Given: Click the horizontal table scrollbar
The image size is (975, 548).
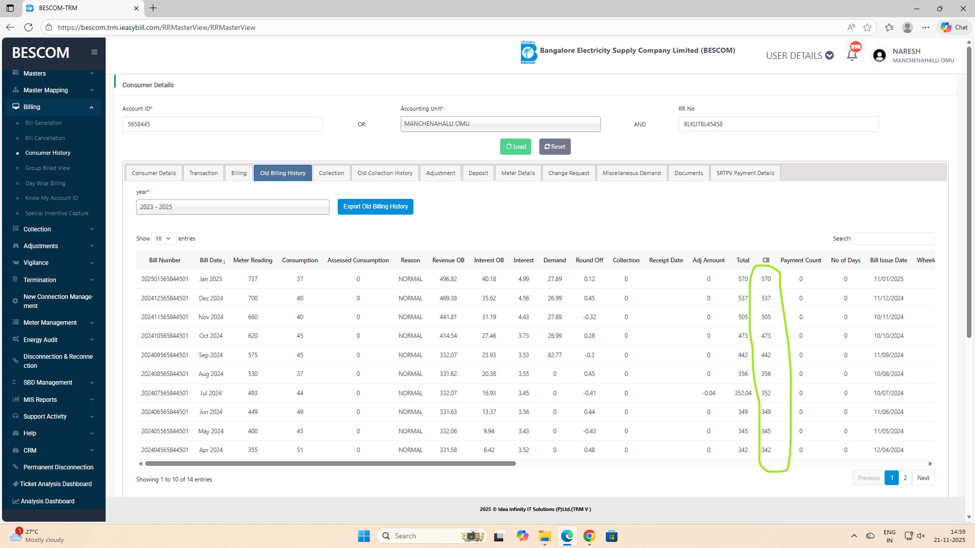Looking at the screenshot, I should tap(330, 463).
